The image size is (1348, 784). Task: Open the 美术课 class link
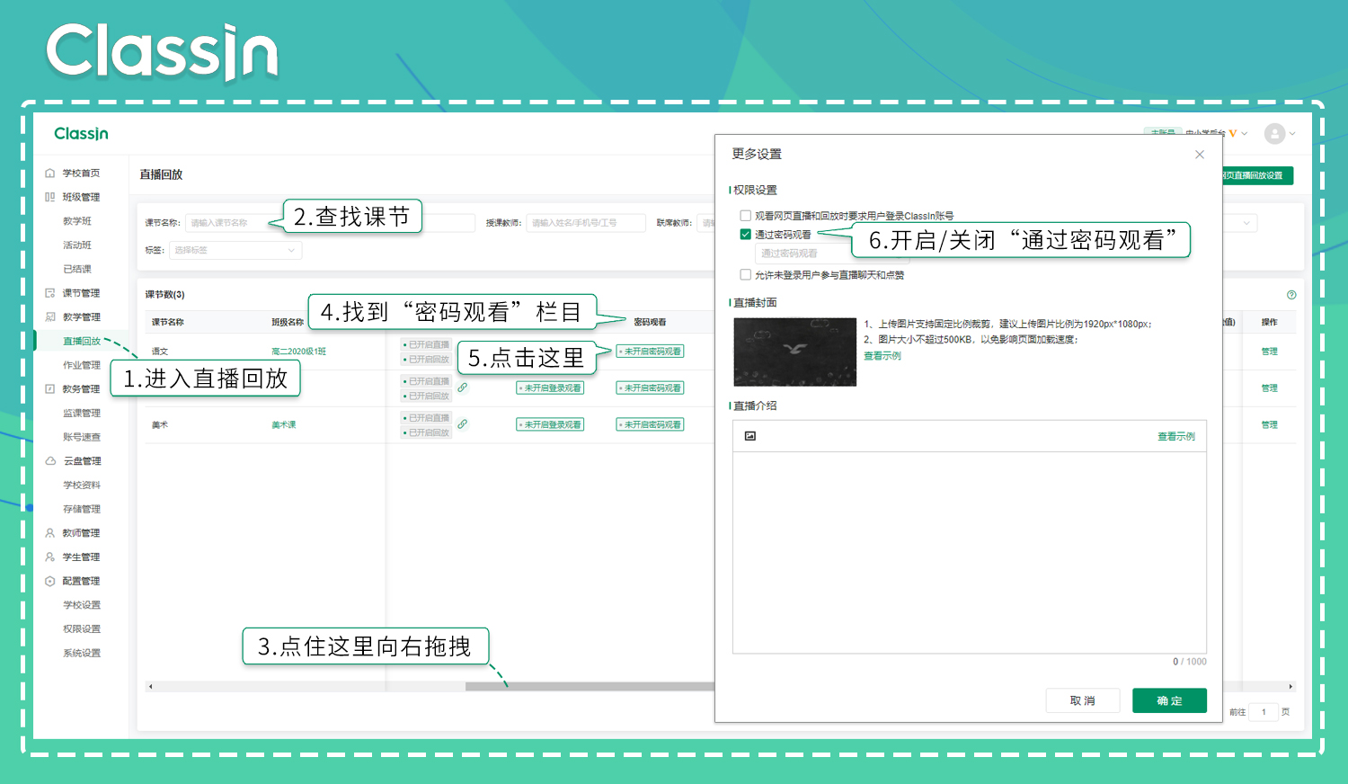pos(284,424)
